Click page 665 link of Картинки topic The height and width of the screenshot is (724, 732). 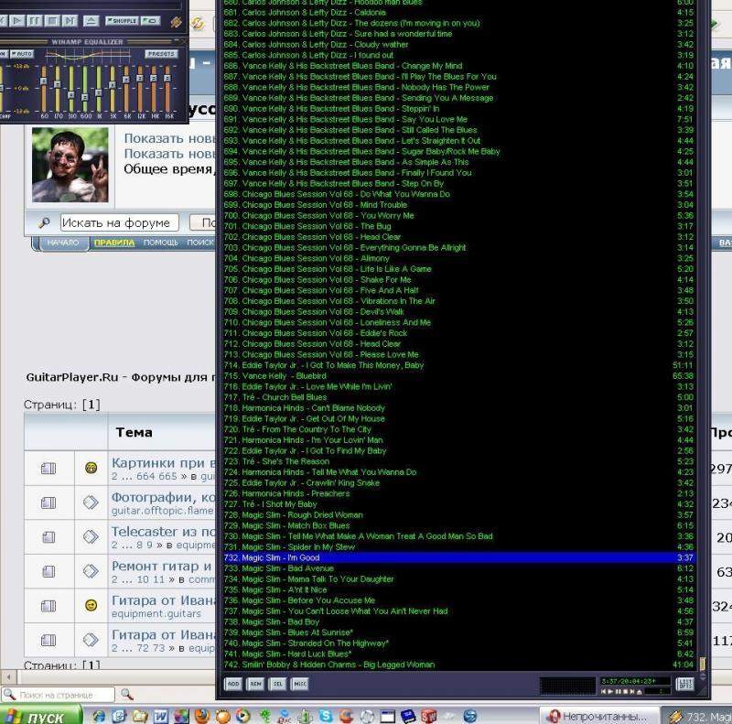click(x=167, y=477)
